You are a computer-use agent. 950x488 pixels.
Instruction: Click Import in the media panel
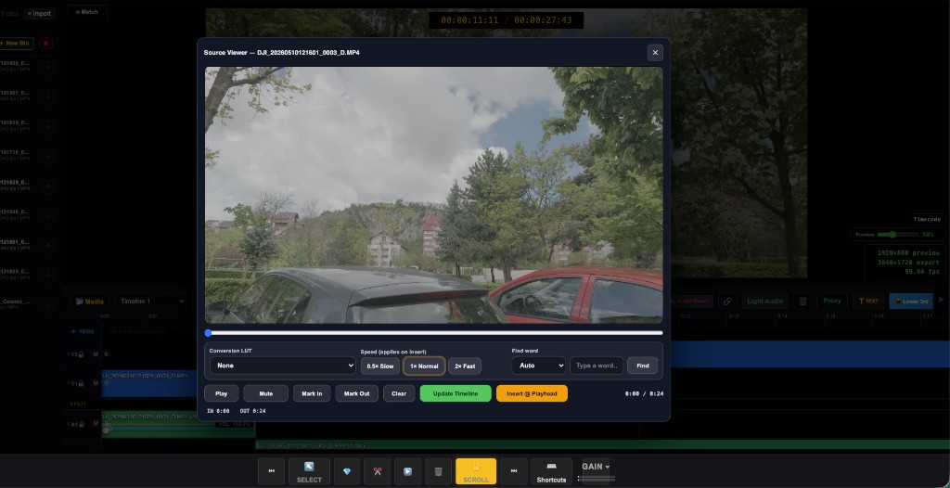39,13
